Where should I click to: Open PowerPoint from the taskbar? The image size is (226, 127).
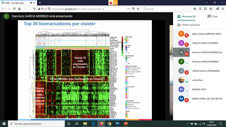coord(125,124)
